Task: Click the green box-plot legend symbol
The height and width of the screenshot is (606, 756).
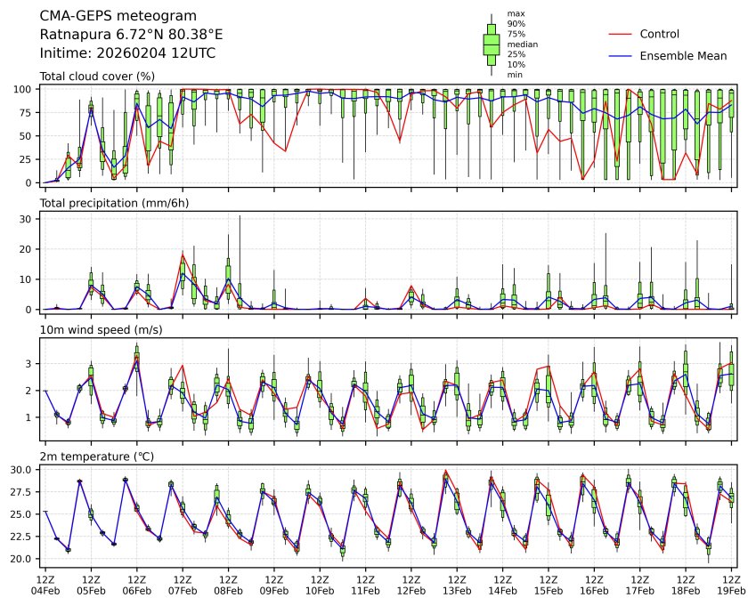Action: [x=491, y=44]
